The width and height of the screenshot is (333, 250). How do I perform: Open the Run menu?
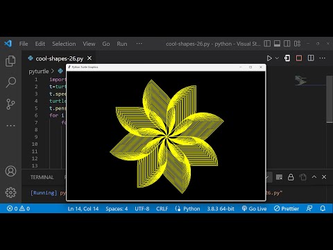click(122, 44)
